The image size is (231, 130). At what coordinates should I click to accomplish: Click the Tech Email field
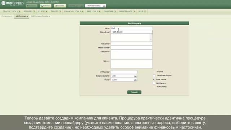[x=131, y=44]
